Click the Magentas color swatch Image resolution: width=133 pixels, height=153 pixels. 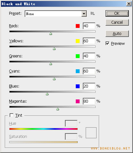pos(78,101)
